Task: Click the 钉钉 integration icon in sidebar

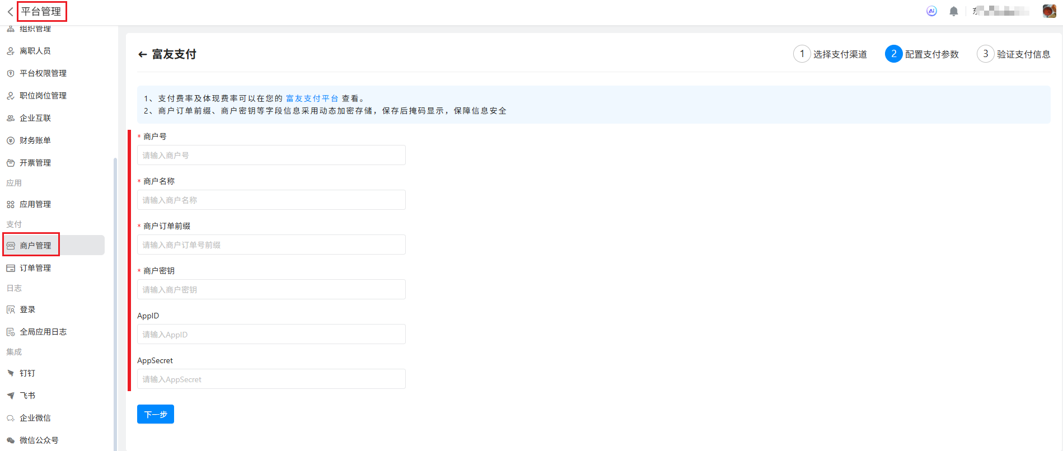Action: [x=11, y=373]
